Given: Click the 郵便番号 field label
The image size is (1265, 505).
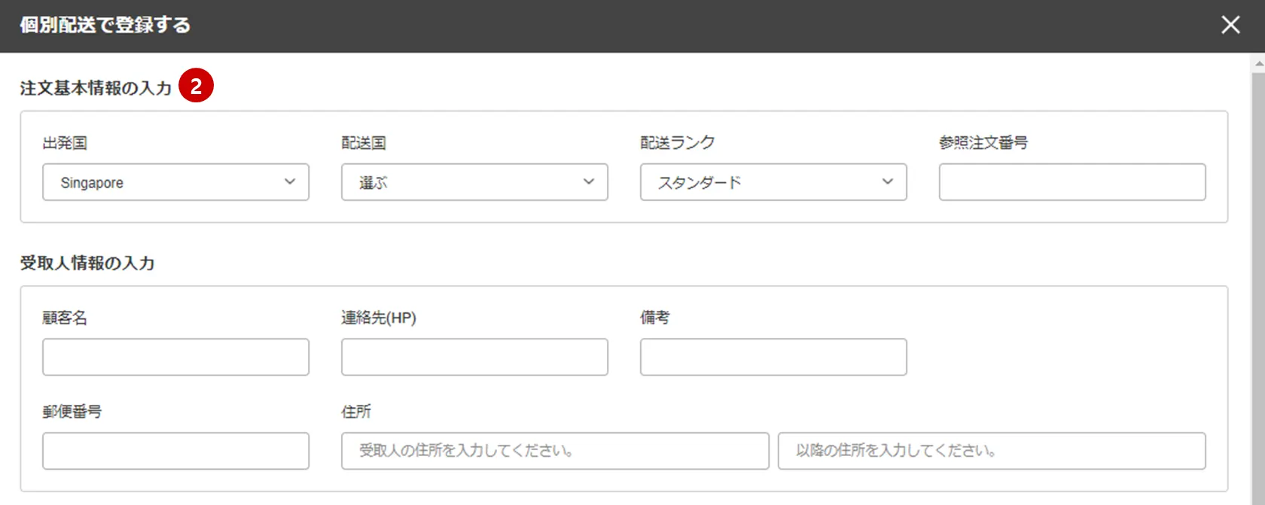Looking at the screenshot, I should 72,412.
